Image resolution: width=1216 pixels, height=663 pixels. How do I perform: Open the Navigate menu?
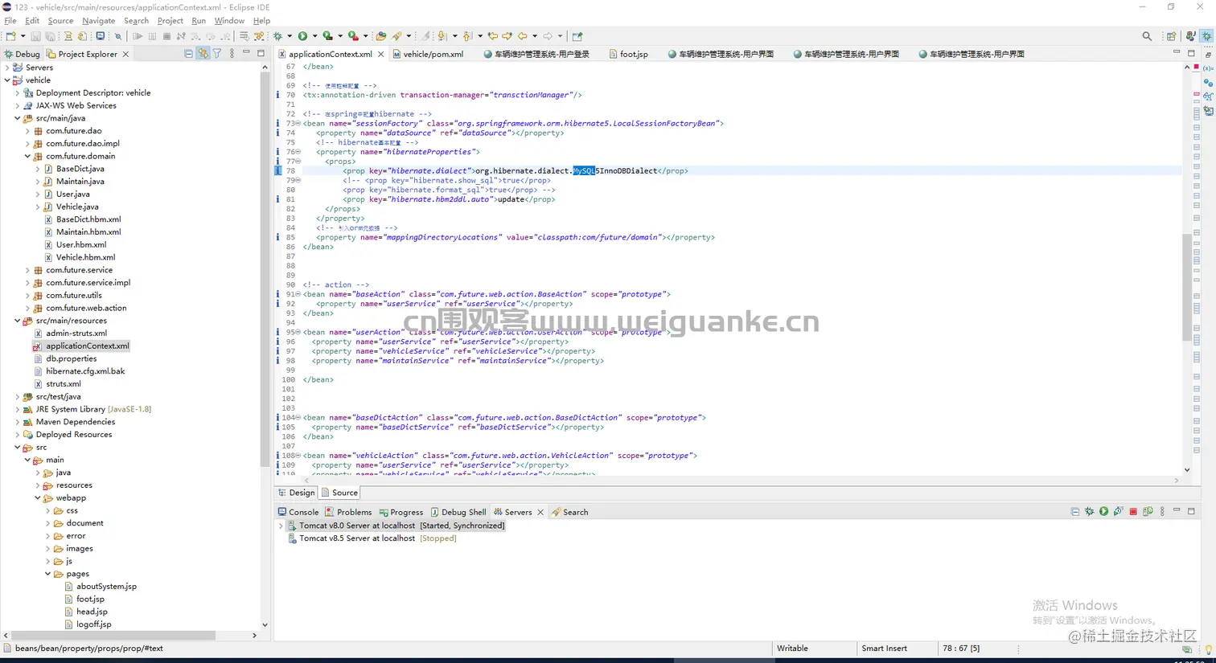pyautogui.click(x=98, y=21)
